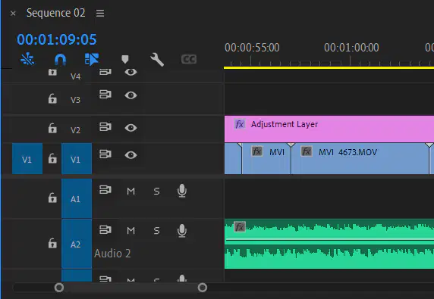Toggle track targeting for V1
This screenshot has height=299, width=434.
[x=77, y=159]
